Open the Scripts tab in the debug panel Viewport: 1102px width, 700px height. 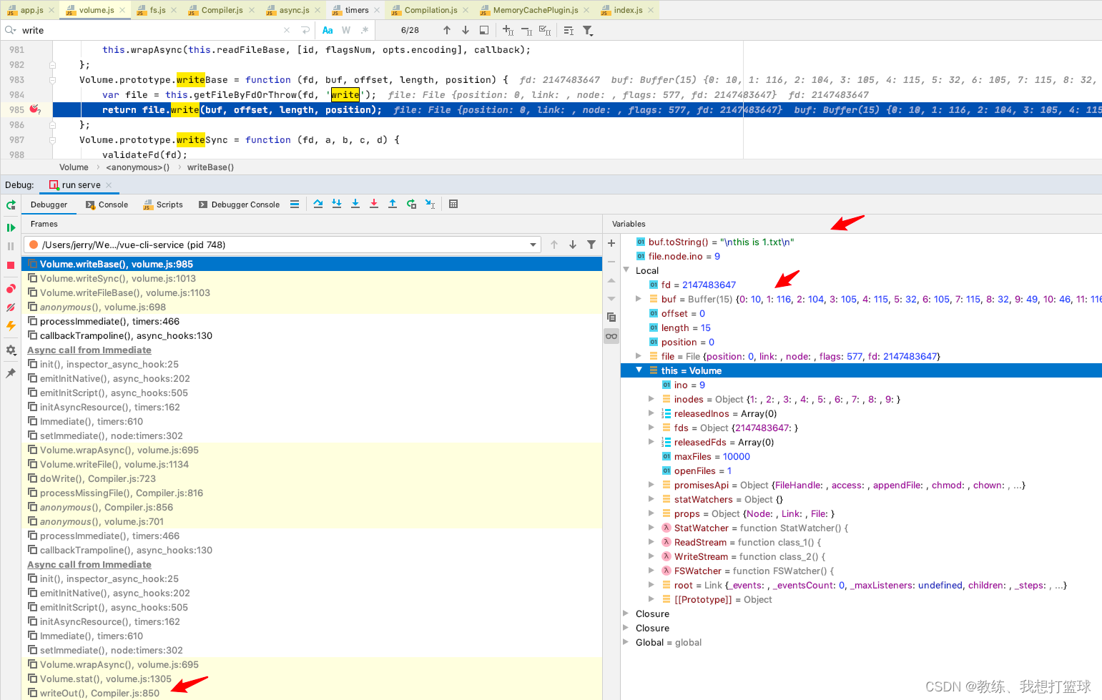163,204
